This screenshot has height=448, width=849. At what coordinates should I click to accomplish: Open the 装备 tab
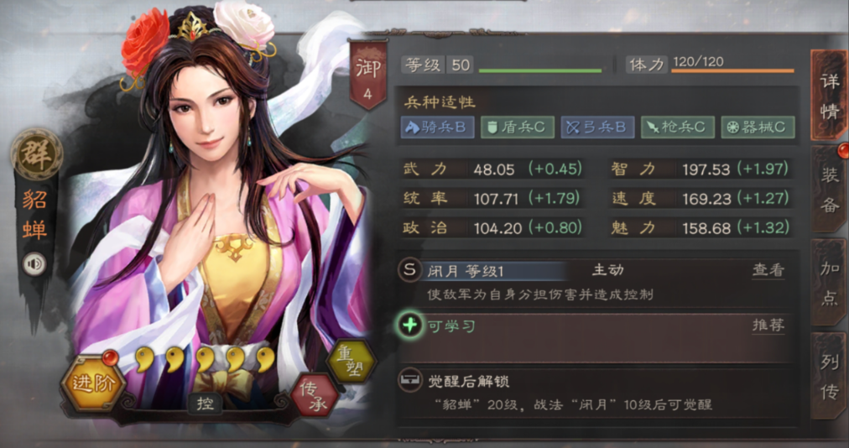[829, 190]
